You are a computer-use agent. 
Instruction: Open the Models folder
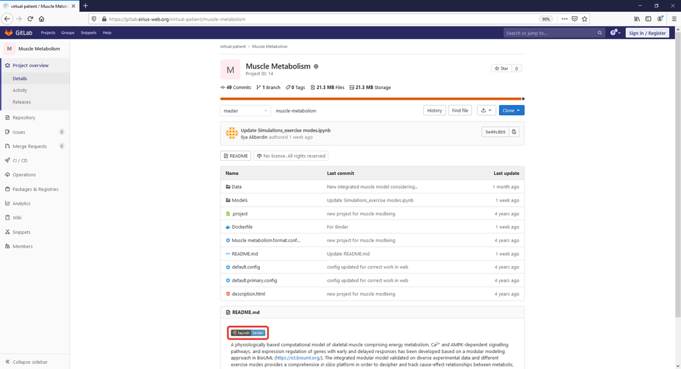tap(239, 200)
